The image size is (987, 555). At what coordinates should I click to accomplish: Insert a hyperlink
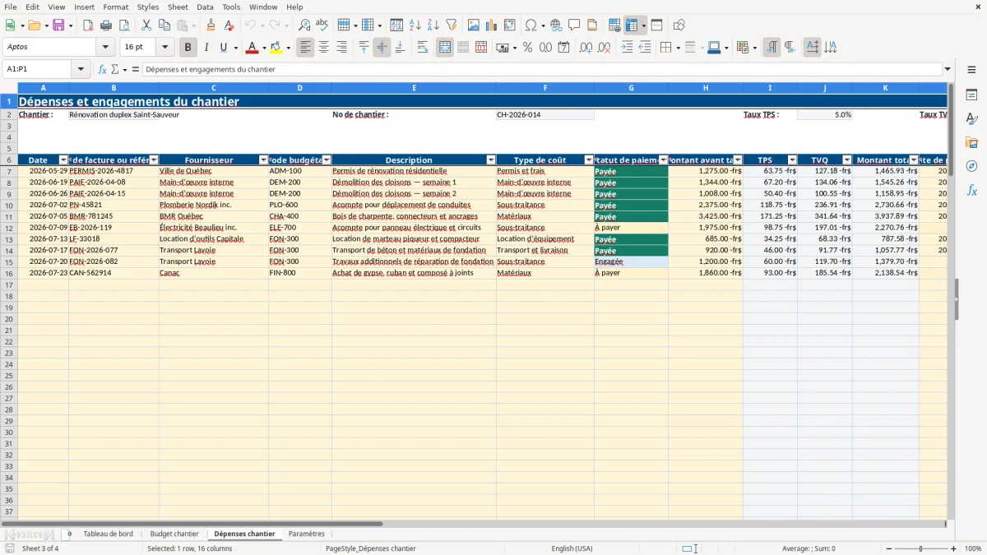coord(556,25)
